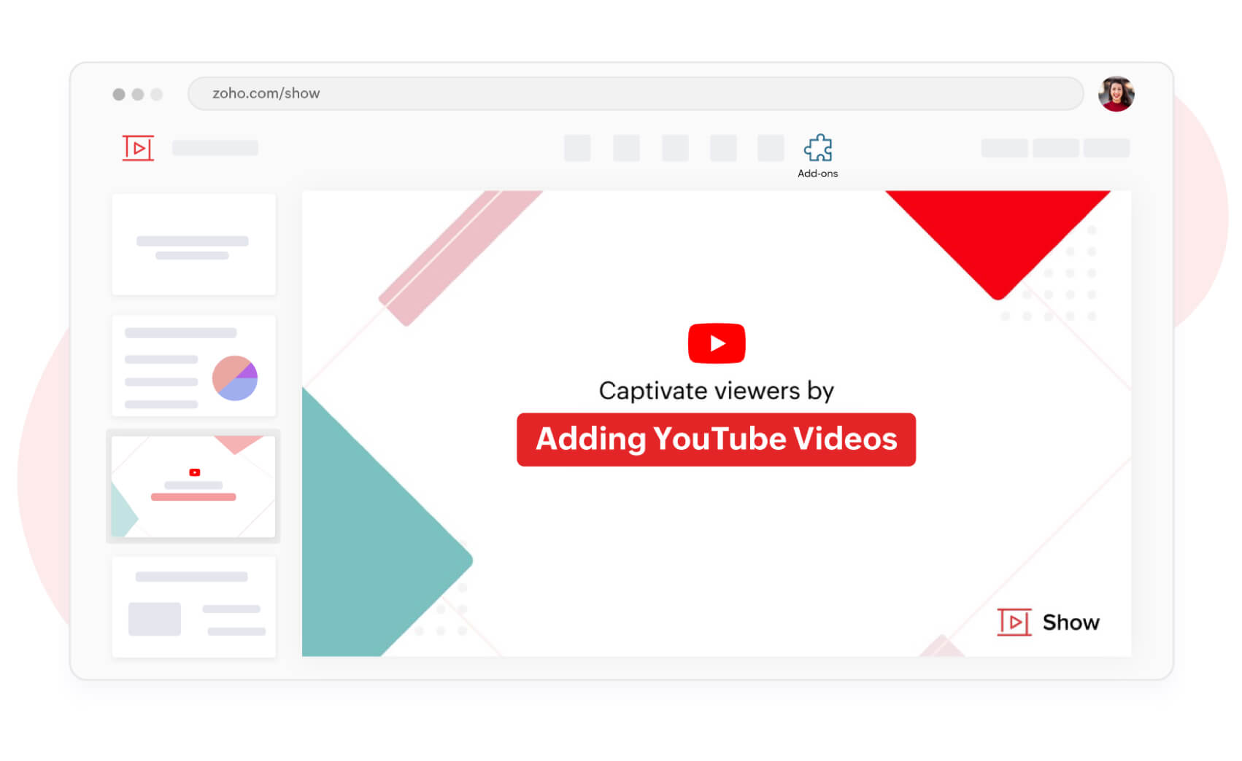Image resolution: width=1242 pixels, height=761 pixels.
Task: Select the pie chart slide thumbnail
Action: coord(194,366)
